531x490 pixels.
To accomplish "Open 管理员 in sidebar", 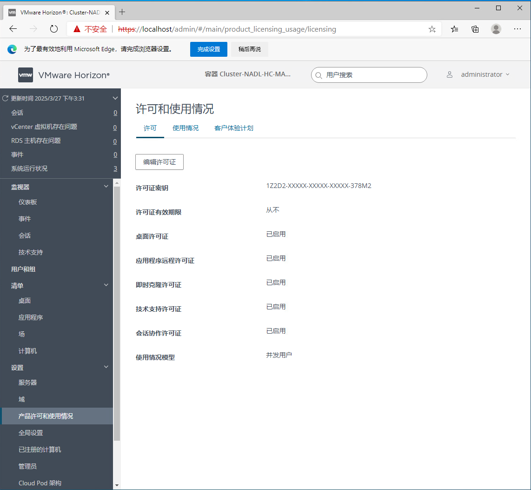I will tap(28, 466).
